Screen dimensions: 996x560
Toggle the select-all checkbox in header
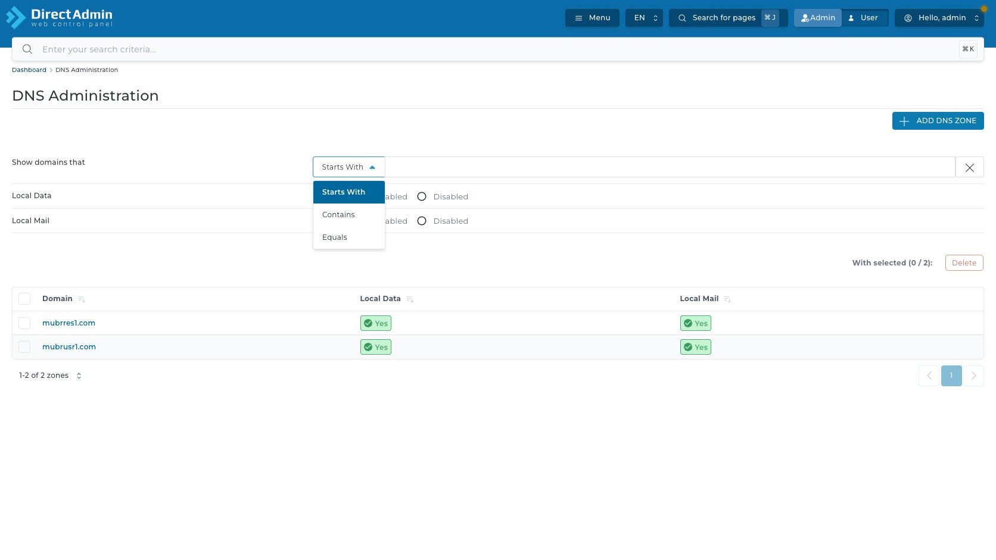pos(24,299)
